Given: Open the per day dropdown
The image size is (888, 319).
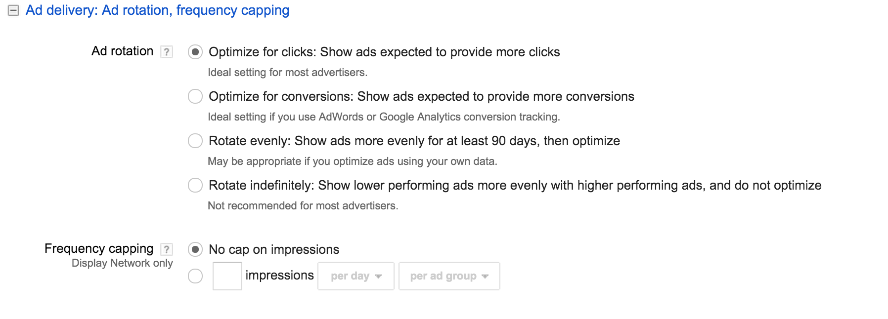Looking at the screenshot, I should tap(355, 276).
